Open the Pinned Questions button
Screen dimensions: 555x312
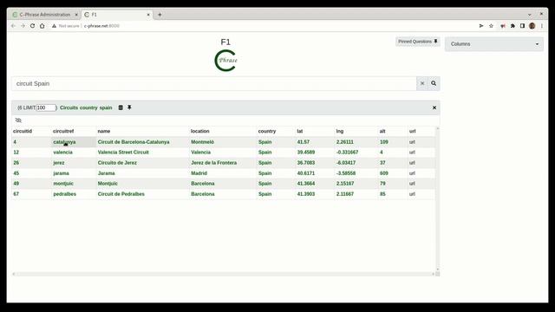pos(418,42)
